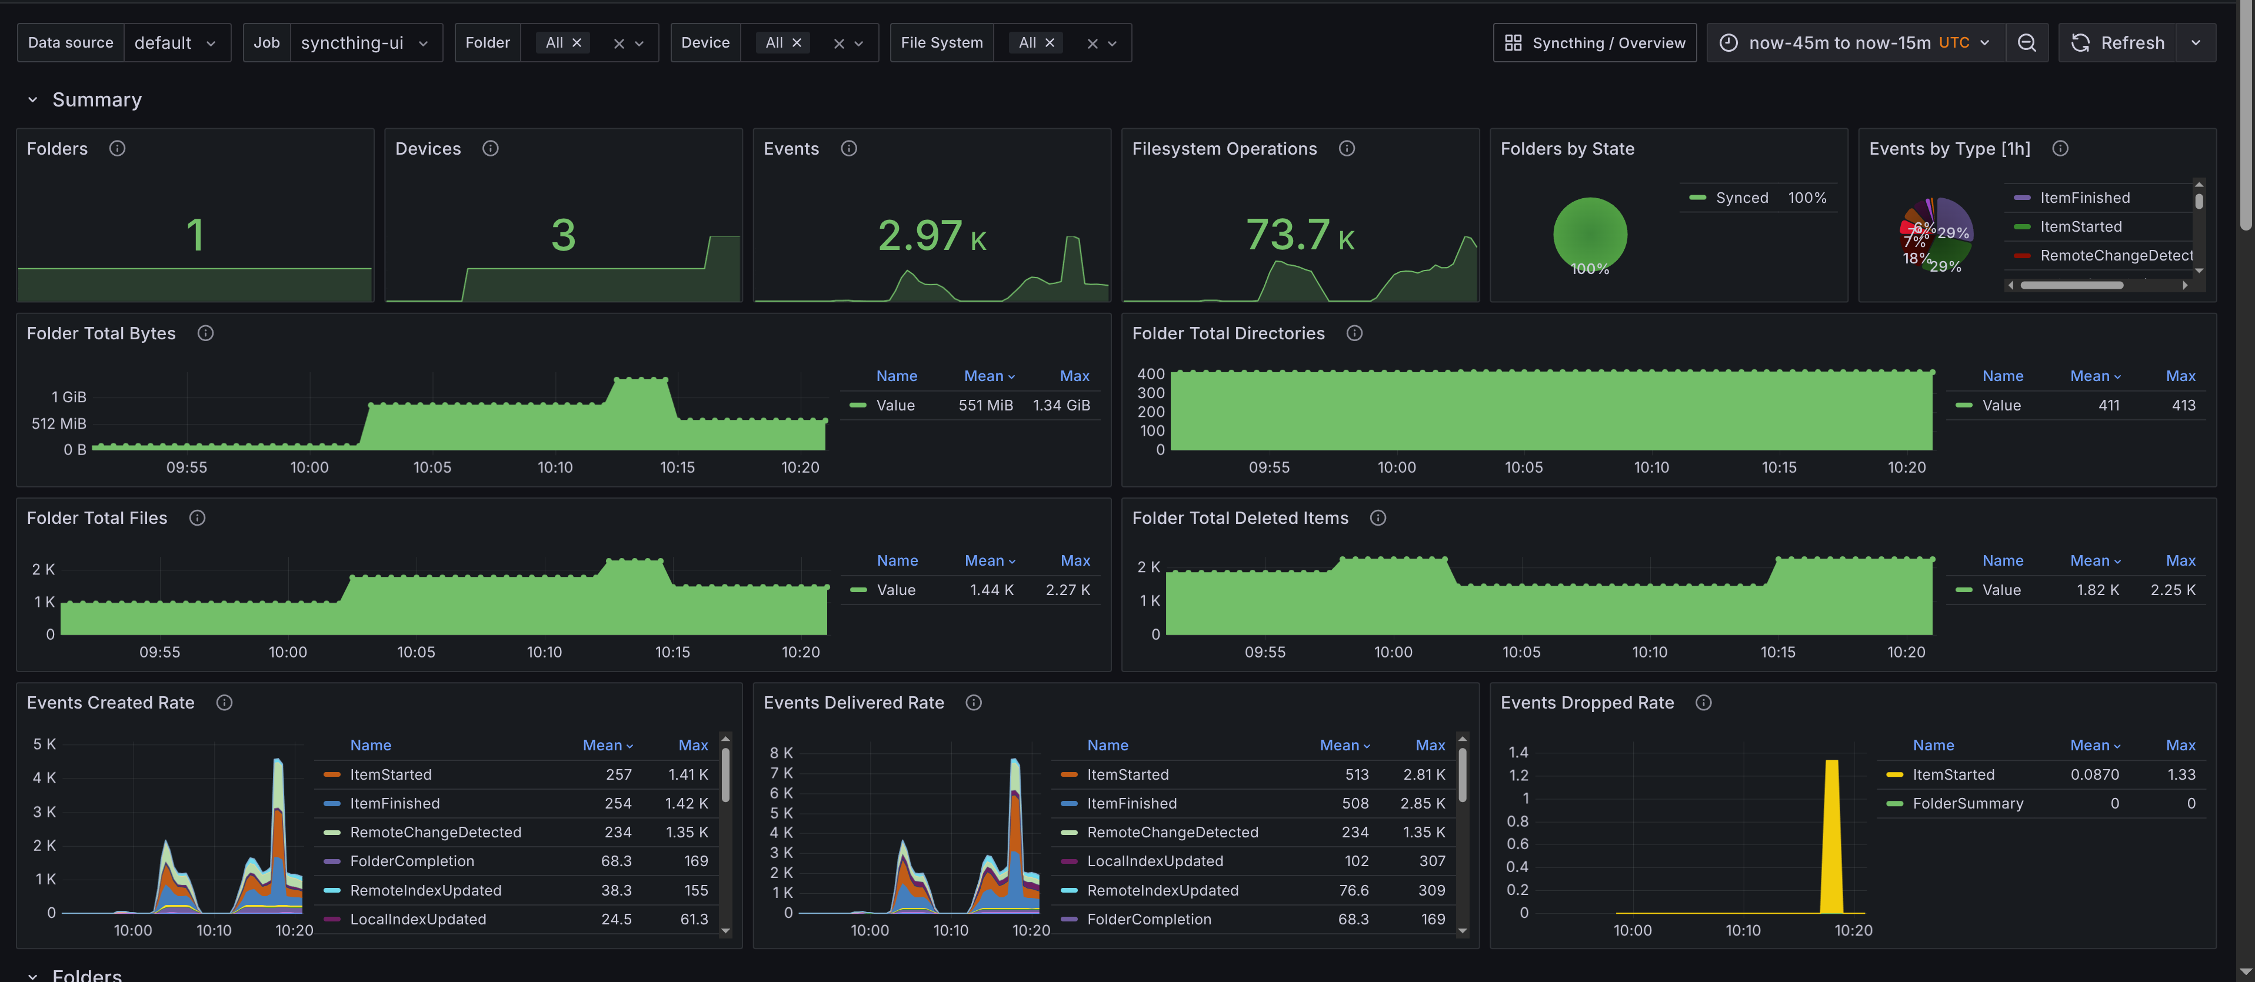Click the info icon next to Filesystem Operations
The image size is (2255, 982).
tap(1346, 149)
